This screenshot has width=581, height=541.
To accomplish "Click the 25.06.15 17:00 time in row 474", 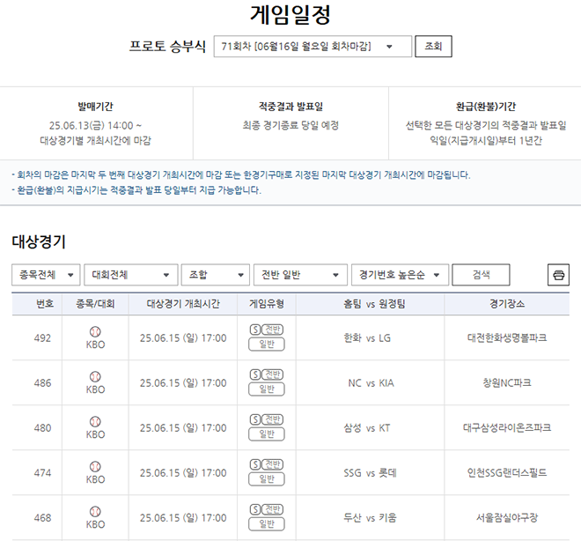I will (x=183, y=473).
